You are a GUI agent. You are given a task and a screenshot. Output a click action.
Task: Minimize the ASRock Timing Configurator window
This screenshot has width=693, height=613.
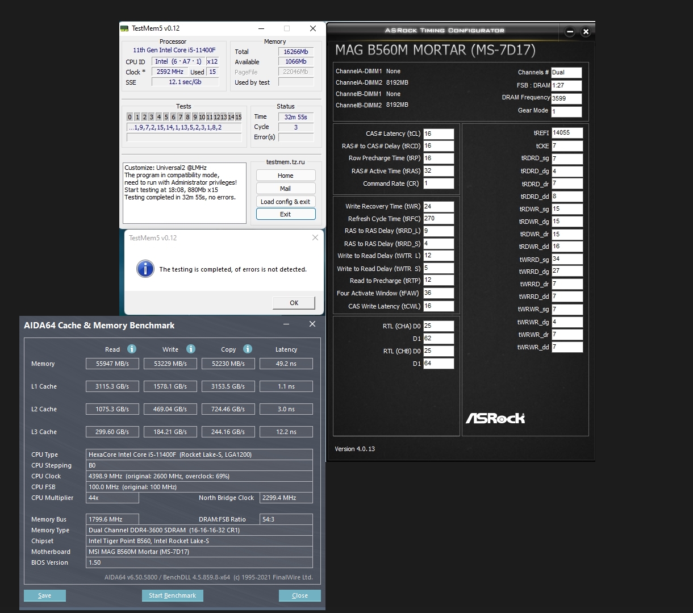[x=570, y=32]
